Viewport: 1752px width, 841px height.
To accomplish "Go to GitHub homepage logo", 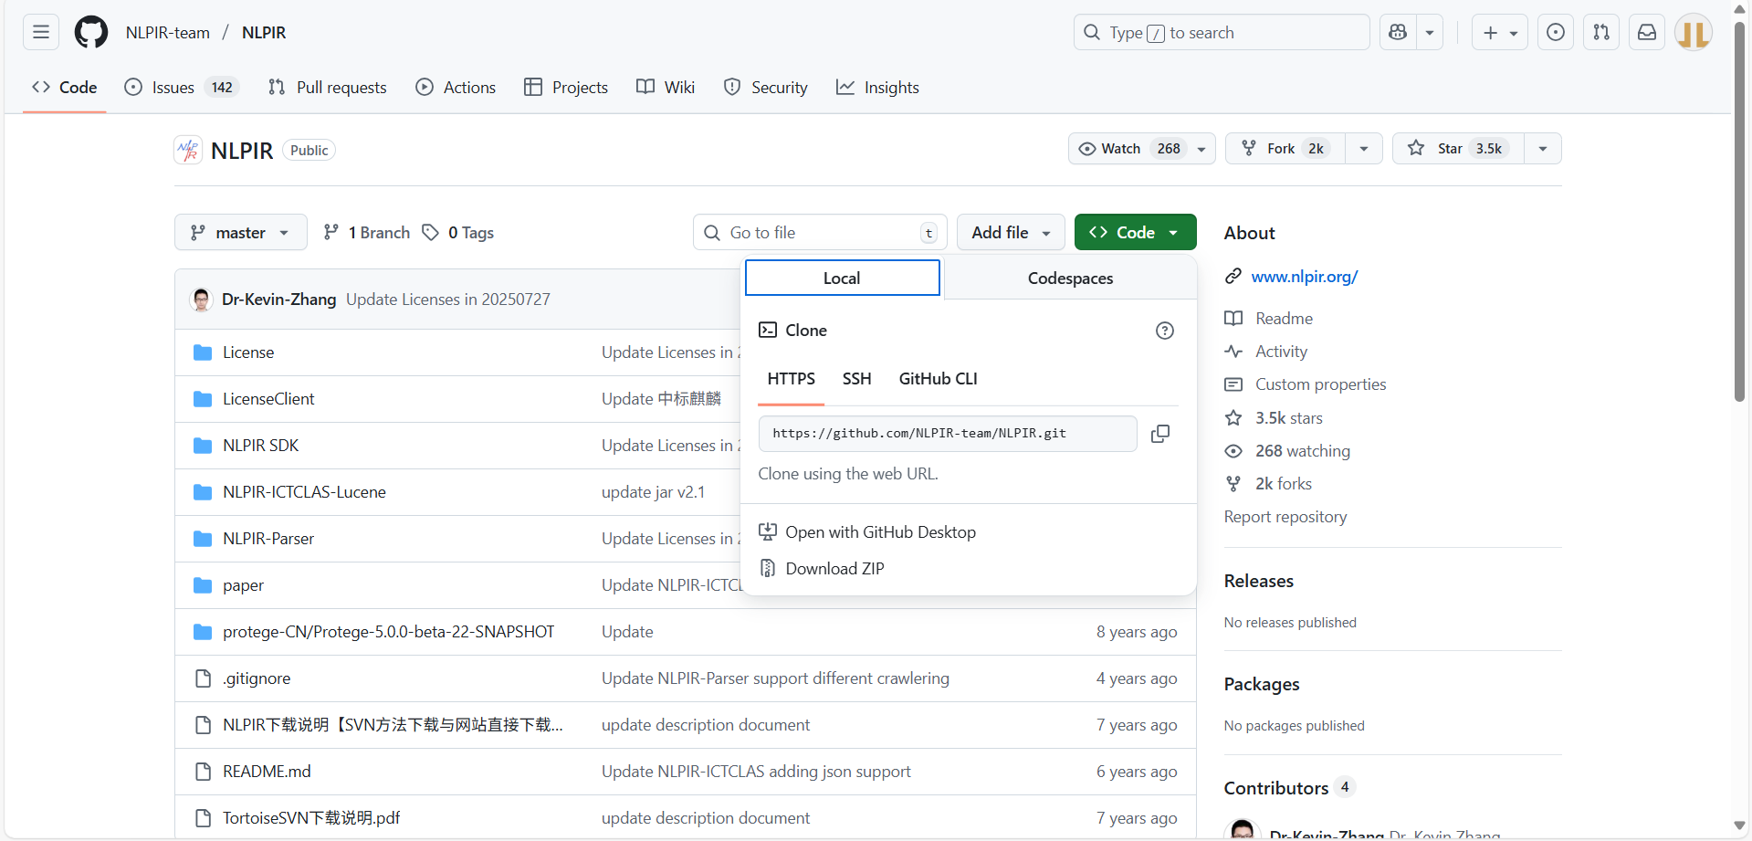I will point(90,32).
